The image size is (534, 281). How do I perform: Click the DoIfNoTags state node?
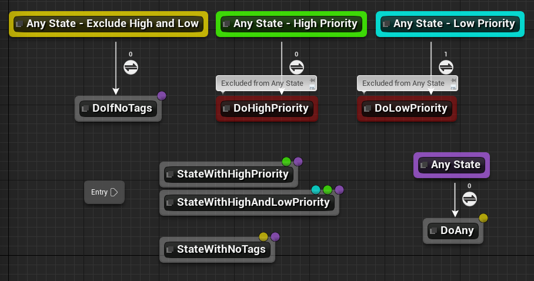(118, 109)
